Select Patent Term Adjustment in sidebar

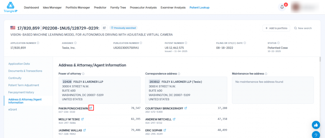tap(23, 85)
